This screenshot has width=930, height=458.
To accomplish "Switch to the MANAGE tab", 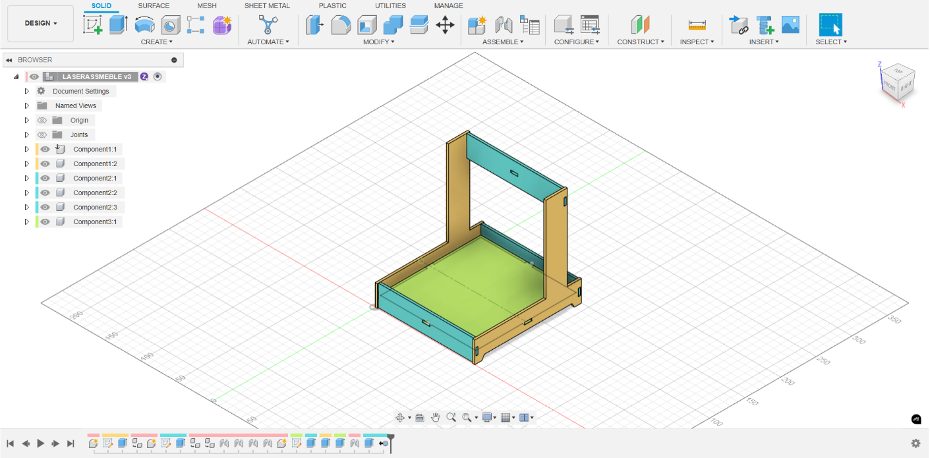I will click(448, 6).
